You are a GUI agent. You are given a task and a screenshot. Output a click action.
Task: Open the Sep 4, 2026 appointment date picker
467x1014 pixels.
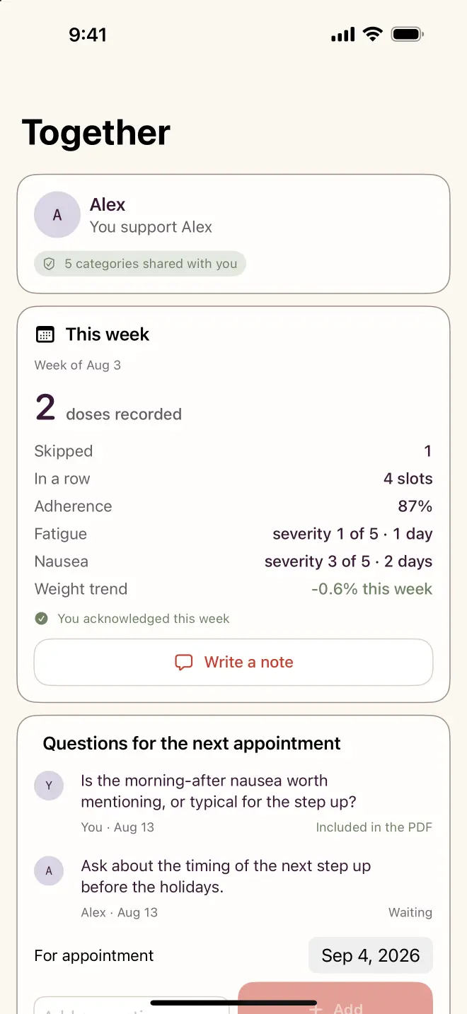[x=371, y=955]
